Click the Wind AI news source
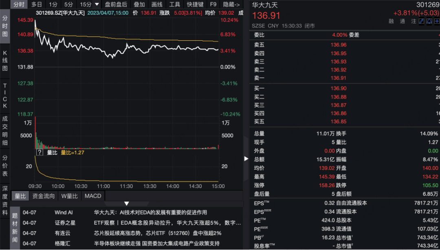Screen dimensions: 440x250 (x=64, y=213)
